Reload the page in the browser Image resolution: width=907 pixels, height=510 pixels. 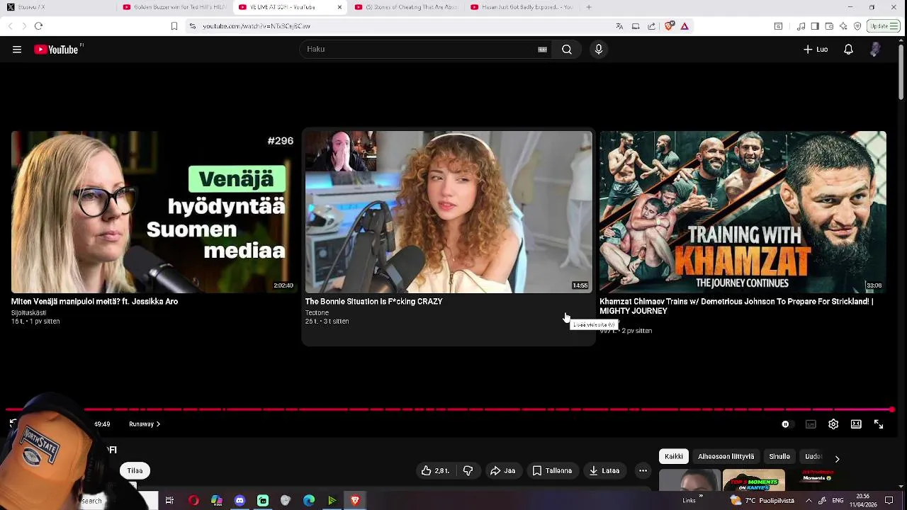pos(38,26)
